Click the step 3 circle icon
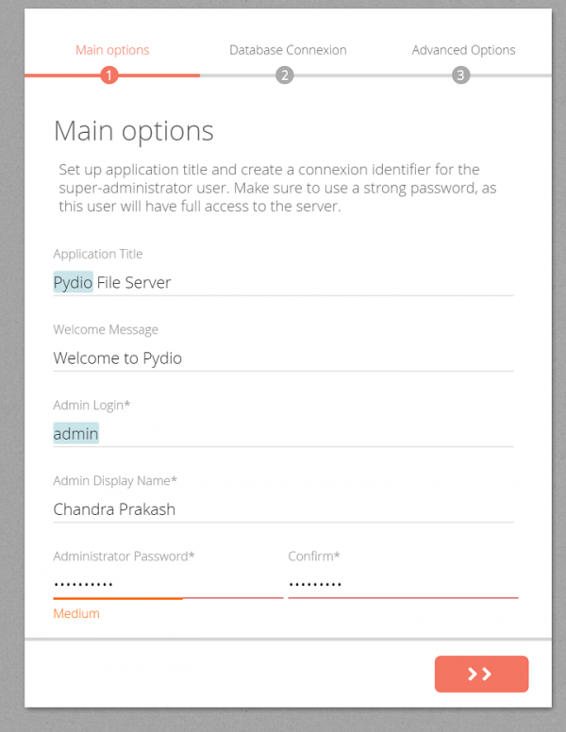Image resolution: width=566 pixels, height=732 pixels. click(x=460, y=75)
